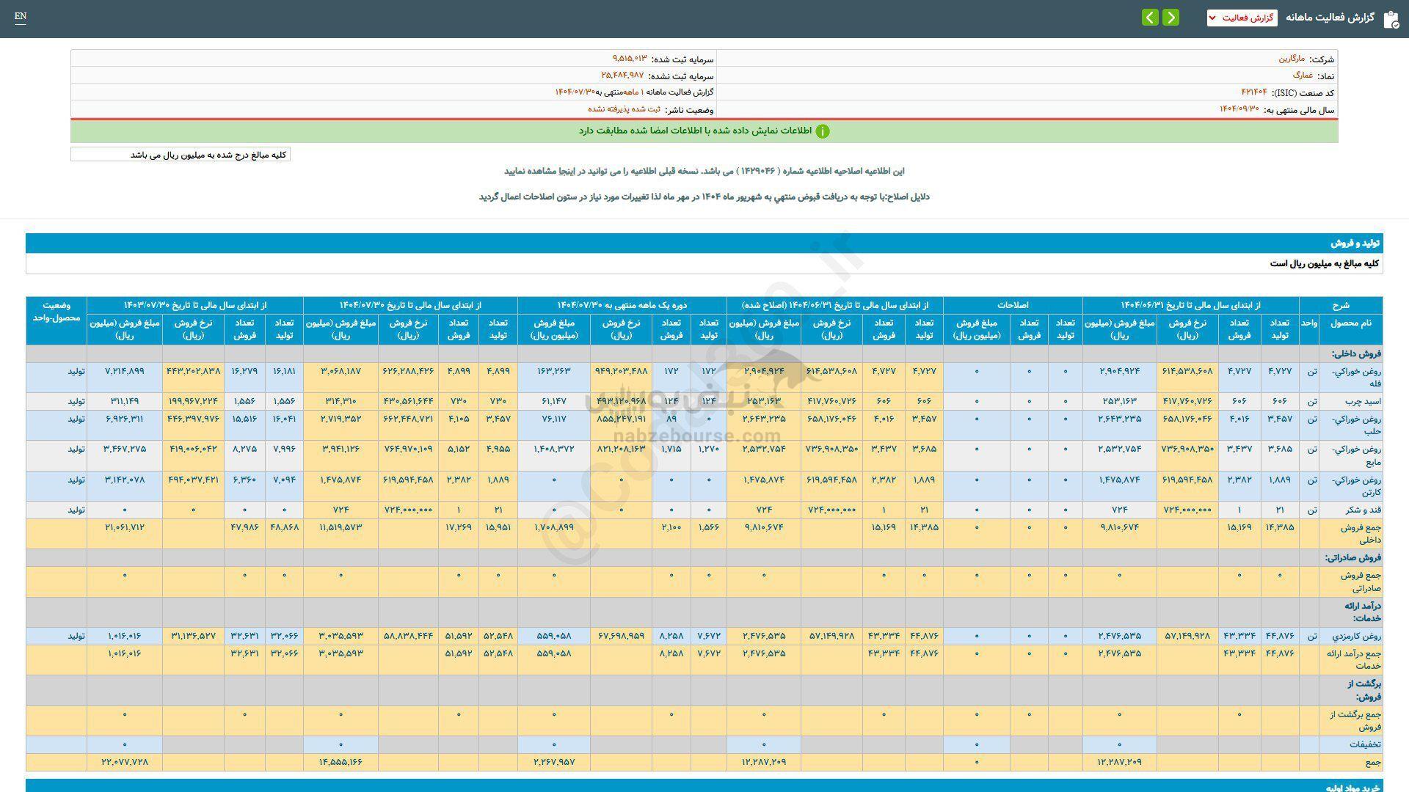The width and height of the screenshot is (1409, 792).
Task: Click the company name مارگارین
Action: [1292, 59]
